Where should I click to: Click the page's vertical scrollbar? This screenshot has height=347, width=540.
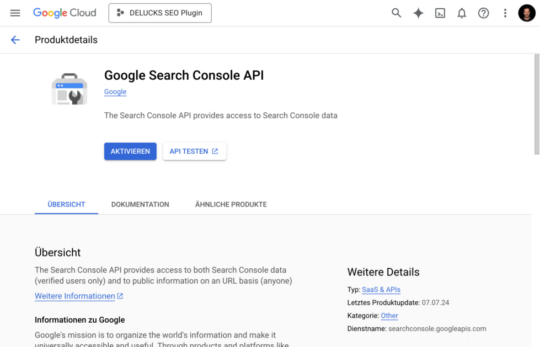(537, 105)
